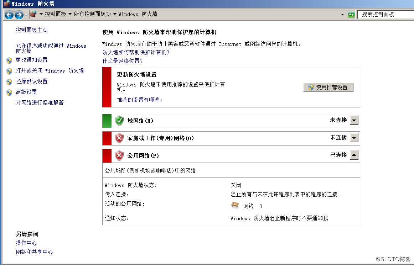Expand the 家庭或工作网络 section arrow
414x265 pixels.
coord(354,138)
